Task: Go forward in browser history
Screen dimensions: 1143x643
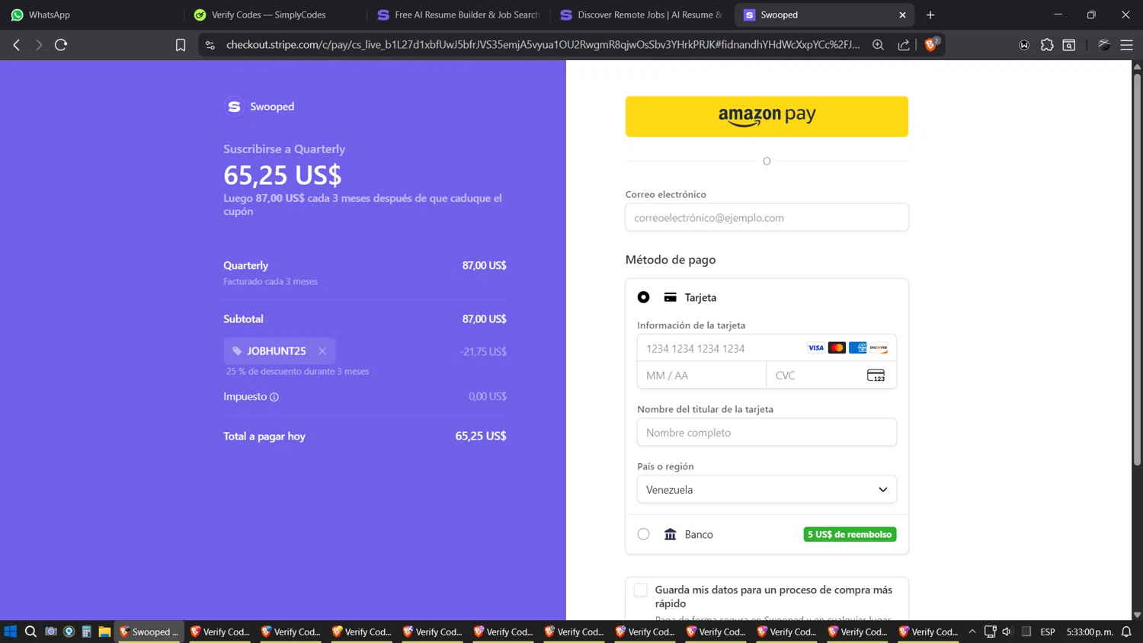Action: [38, 45]
